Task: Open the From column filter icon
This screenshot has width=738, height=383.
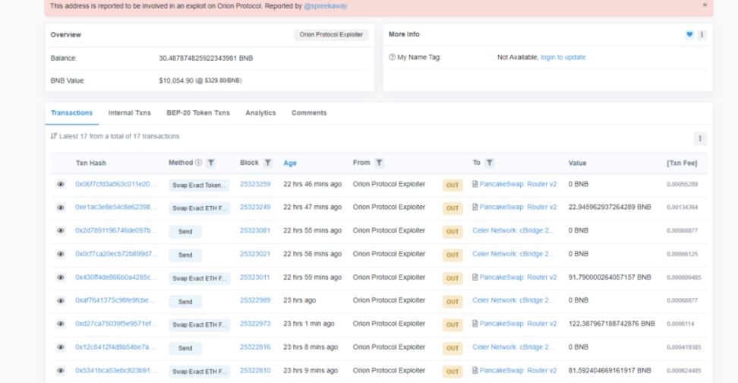Action: point(379,163)
